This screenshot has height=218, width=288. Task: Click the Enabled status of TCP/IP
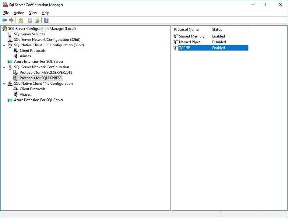[x=219, y=48]
